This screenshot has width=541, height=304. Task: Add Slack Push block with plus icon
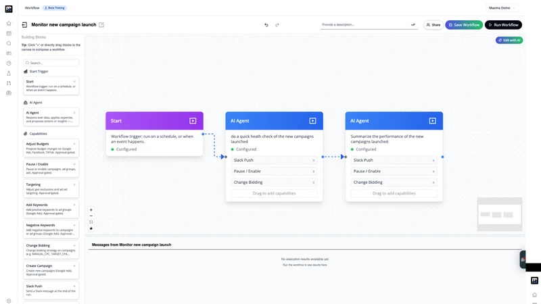(74, 286)
